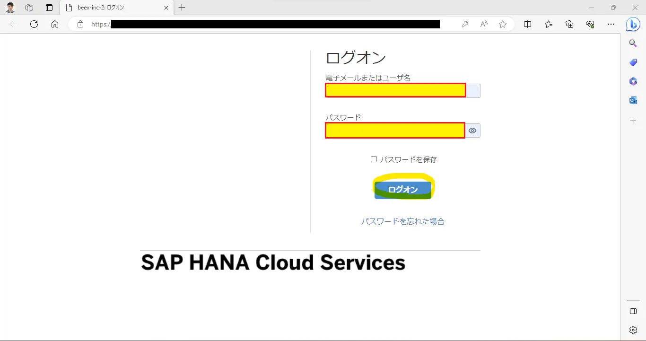Open the tab actions menu icon
The image size is (646, 341).
coord(49,8)
